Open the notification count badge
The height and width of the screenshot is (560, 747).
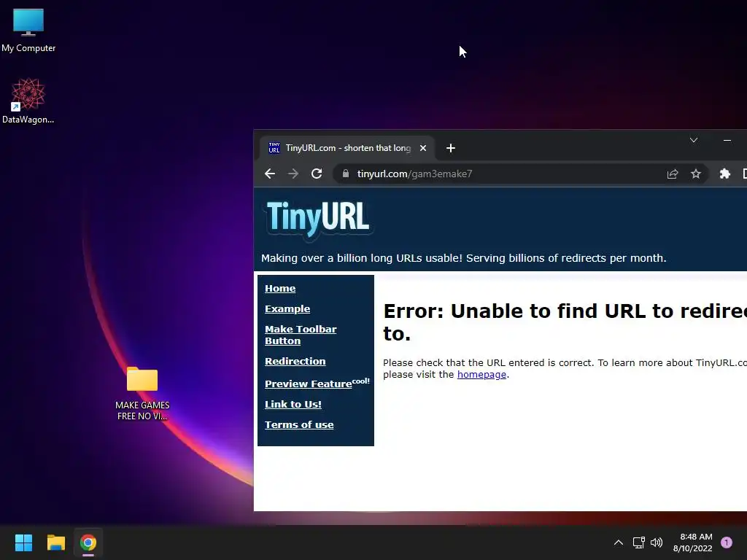[x=727, y=542]
